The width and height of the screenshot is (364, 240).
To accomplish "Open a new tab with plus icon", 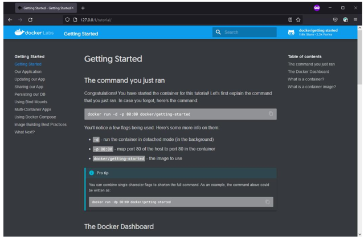I will (83, 8).
